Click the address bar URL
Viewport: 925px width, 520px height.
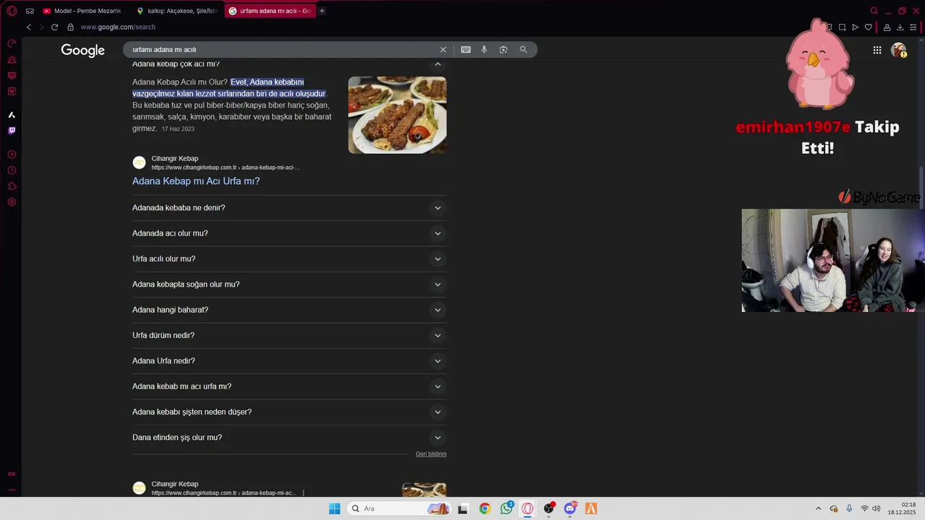[x=118, y=27]
